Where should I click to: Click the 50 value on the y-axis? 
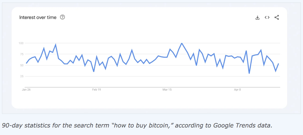22,65
